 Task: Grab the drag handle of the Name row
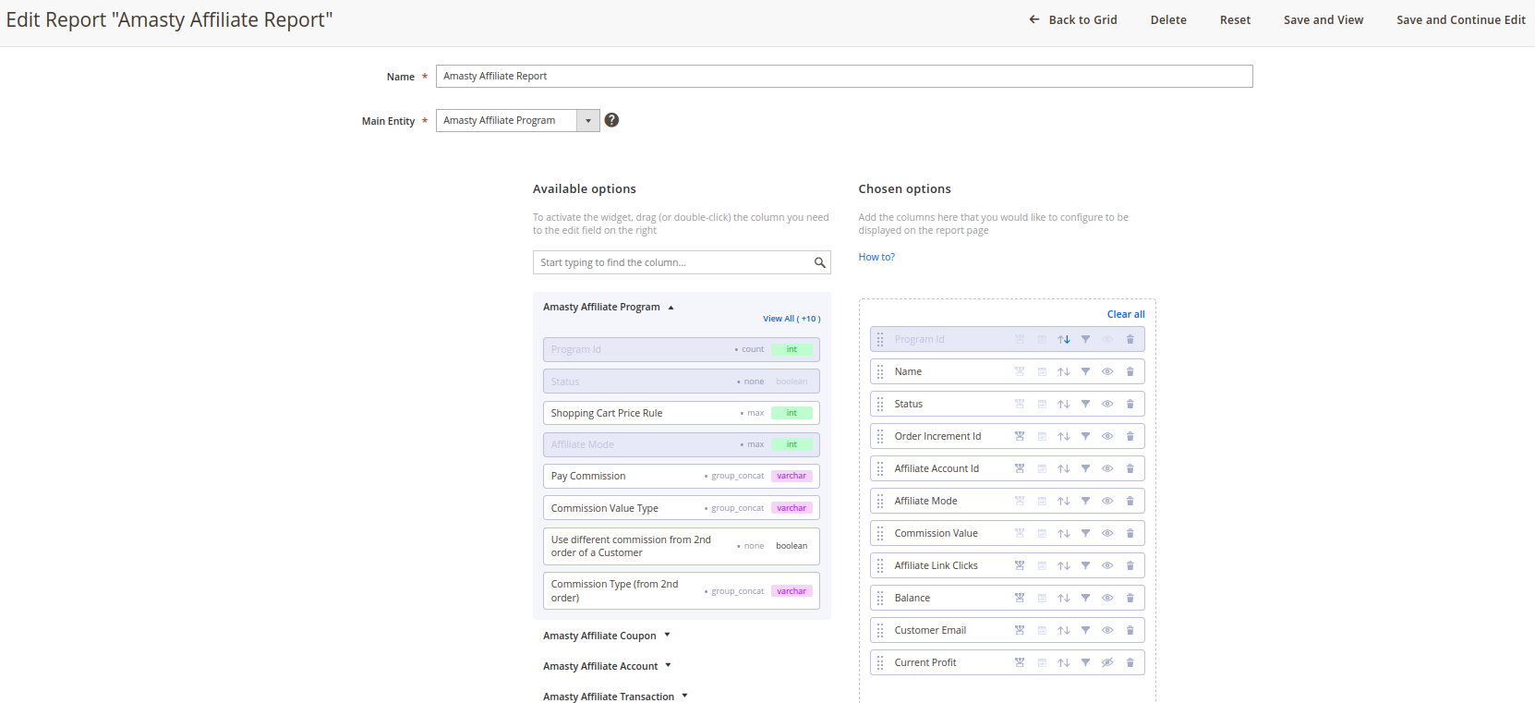(880, 371)
